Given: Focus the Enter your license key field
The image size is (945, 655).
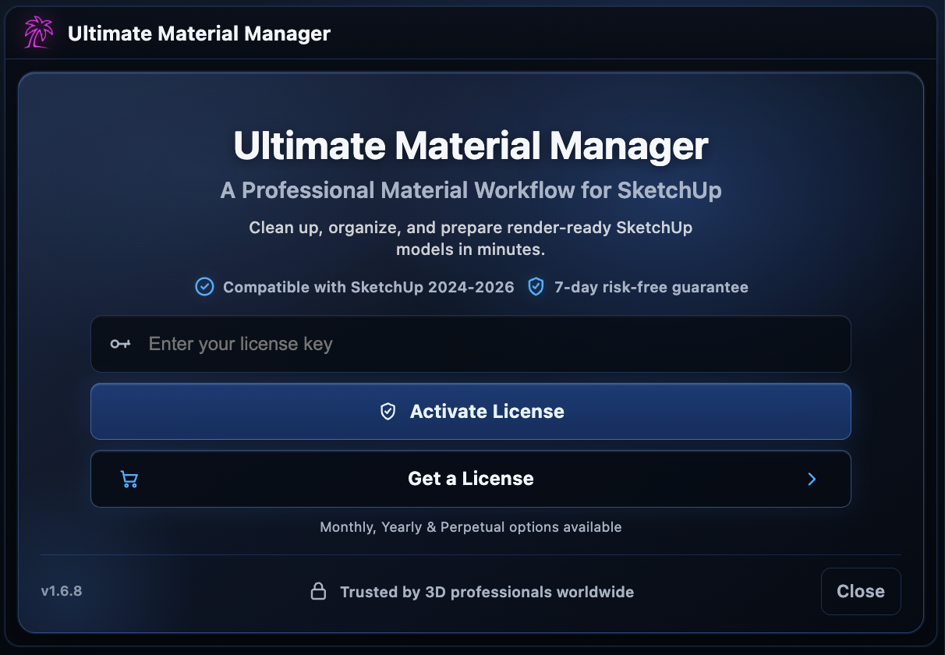Looking at the screenshot, I should [470, 344].
